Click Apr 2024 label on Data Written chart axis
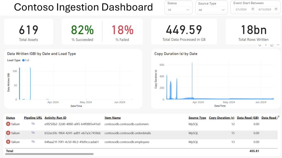Image resolution: width=282 pixels, height=158 pixels. (x=53, y=102)
